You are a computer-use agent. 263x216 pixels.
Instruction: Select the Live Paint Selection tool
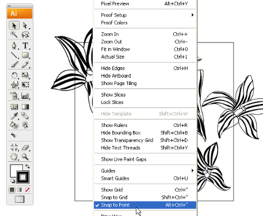point(25,125)
